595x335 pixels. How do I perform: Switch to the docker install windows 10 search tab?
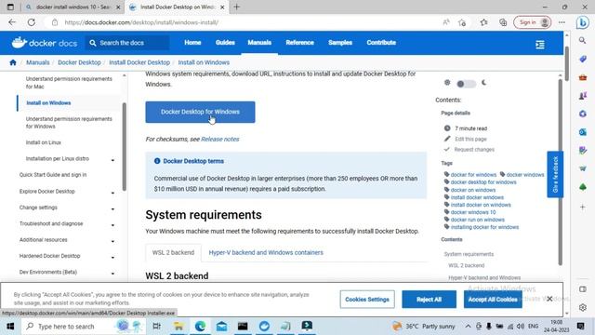point(73,7)
